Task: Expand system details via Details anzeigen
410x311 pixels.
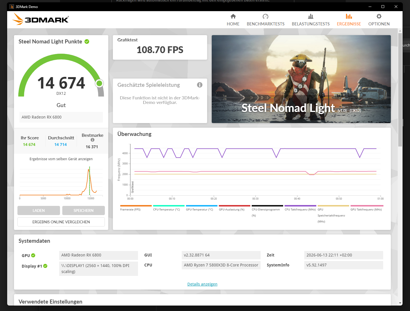Action: click(x=202, y=284)
